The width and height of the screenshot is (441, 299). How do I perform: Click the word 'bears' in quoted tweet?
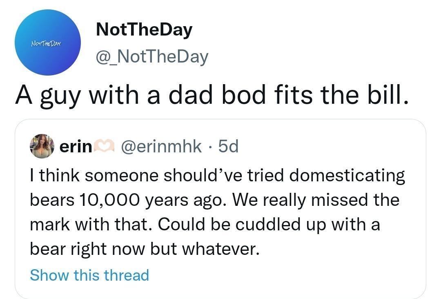pyautogui.click(x=51, y=199)
